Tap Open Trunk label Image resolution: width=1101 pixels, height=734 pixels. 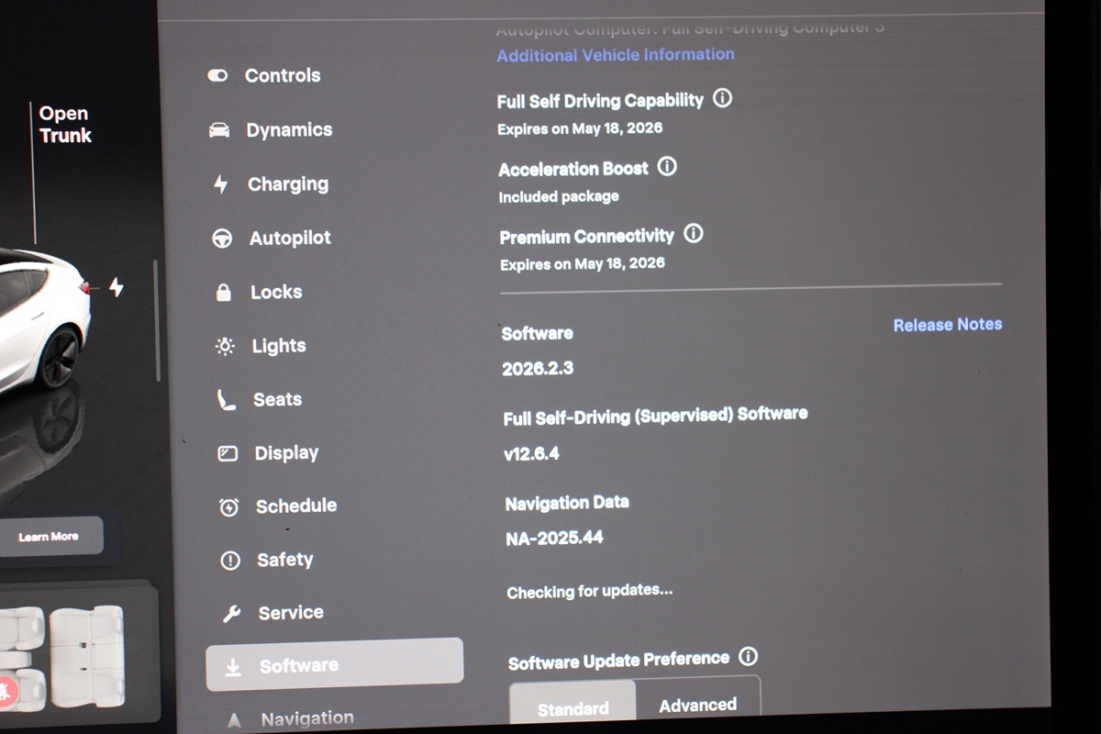[x=64, y=125]
